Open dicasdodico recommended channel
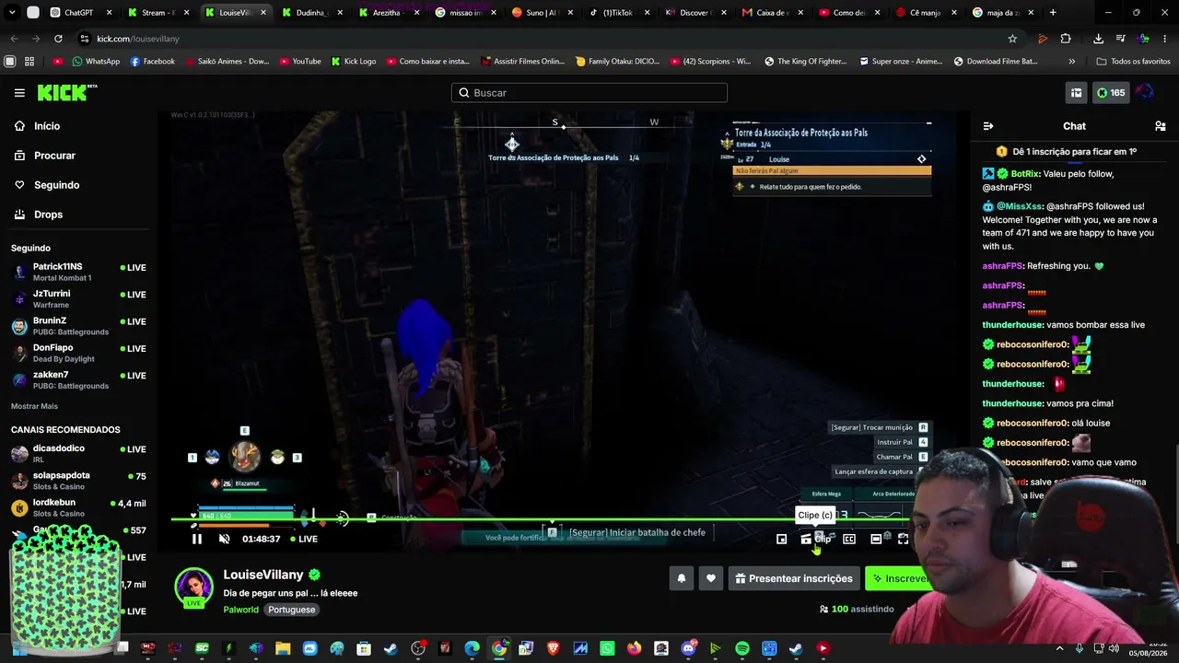Viewport: 1179px width, 663px height. pos(78,453)
